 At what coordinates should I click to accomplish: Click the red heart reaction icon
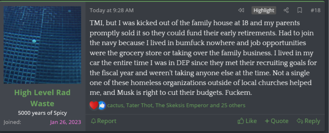[94, 105]
